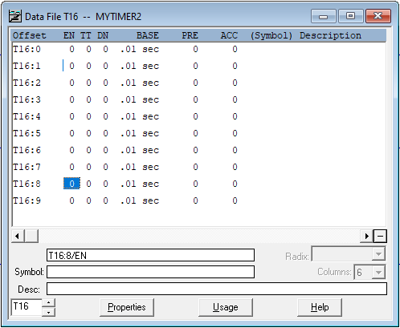Increment the T16 file number spinner

coord(48,303)
